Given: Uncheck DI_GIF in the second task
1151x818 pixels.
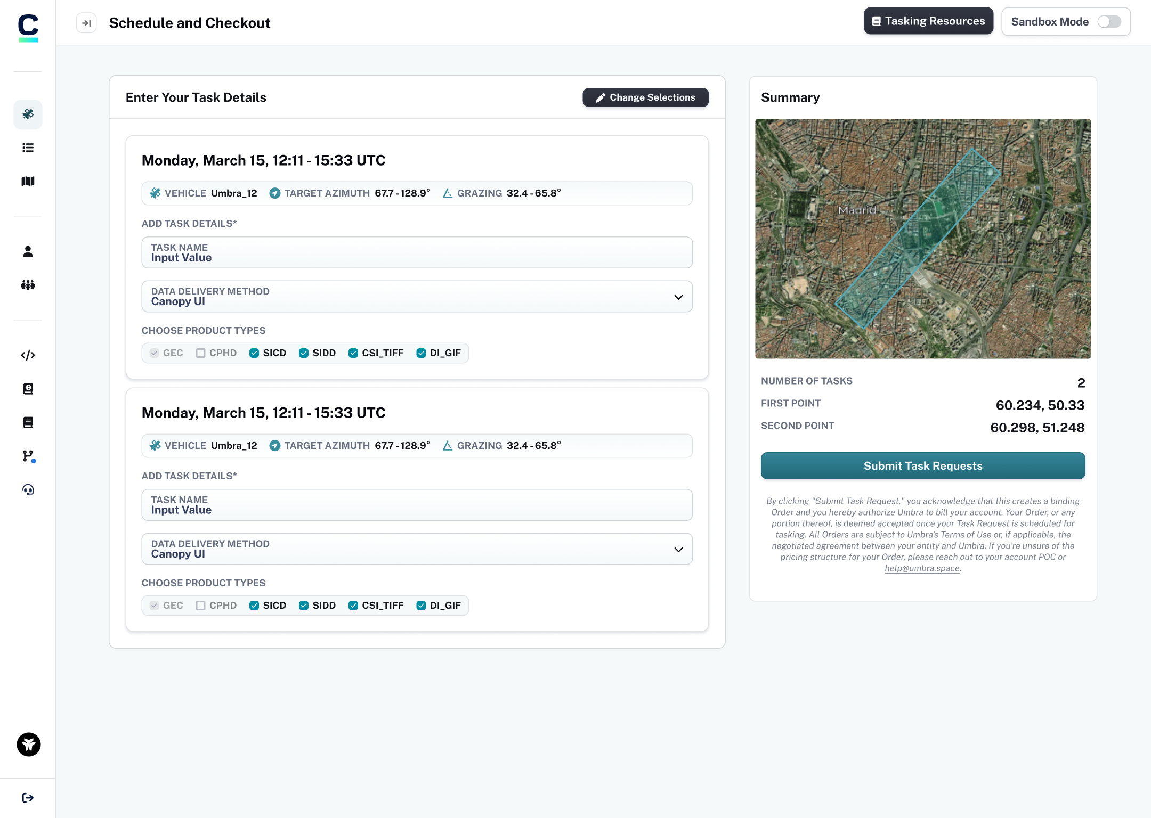Looking at the screenshot, I should pyautogui.click(x=421, y=606).
